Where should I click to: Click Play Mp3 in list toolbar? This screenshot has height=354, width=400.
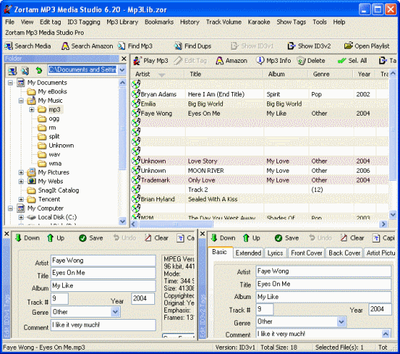(x=151, y=61)
